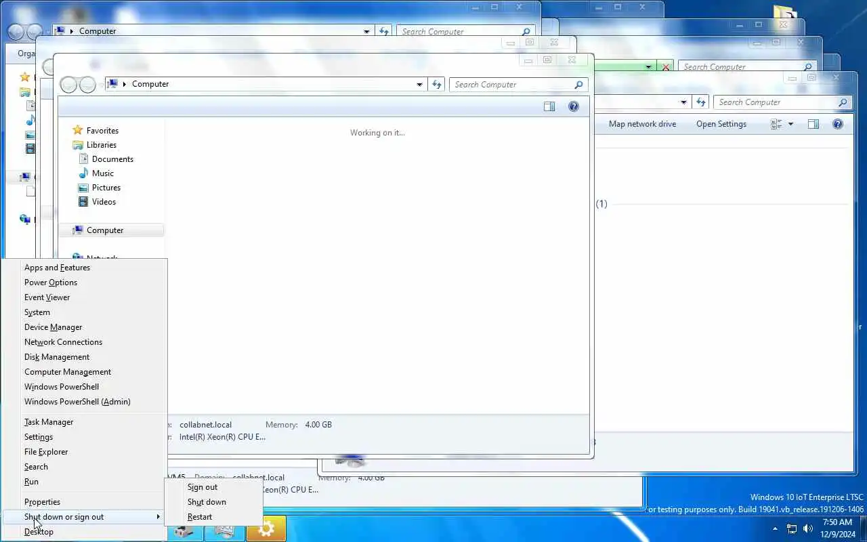Select Libraries in the navigation pane
The image size is (867, 542).
click(x=102, y=144)
